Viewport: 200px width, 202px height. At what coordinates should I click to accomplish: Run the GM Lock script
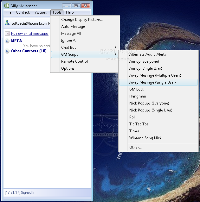coord(158,89)
